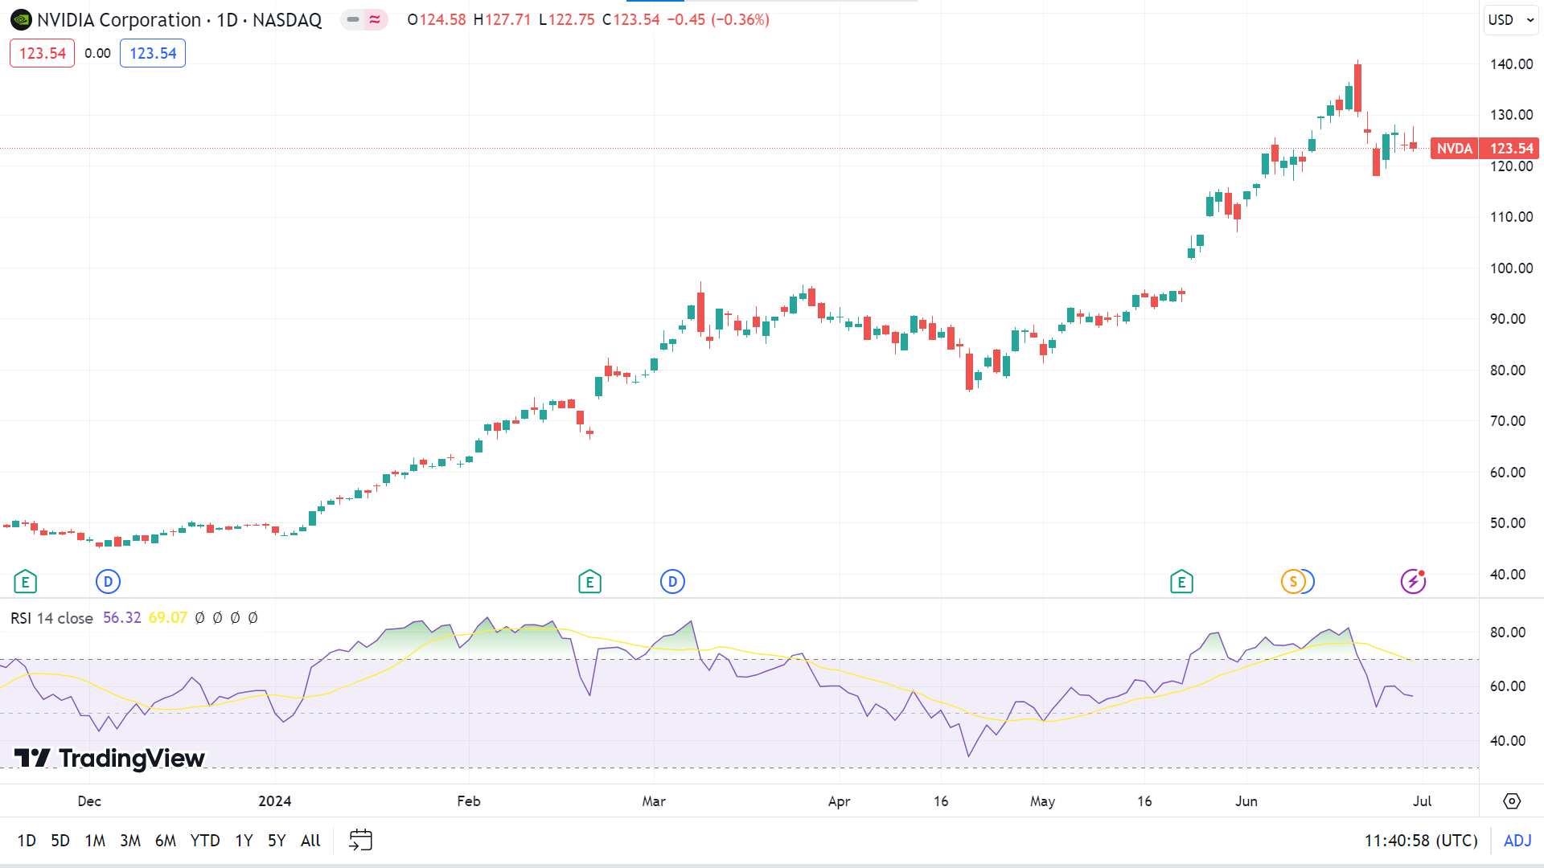
Task: Click the blue buy price 123.54
Action: pyautogui.click(x=153, y=53)
